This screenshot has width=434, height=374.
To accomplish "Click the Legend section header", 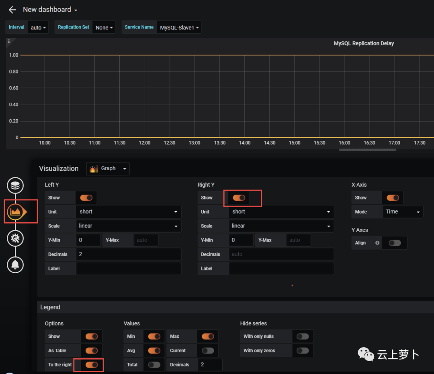I will pyautogui.click(x=235, y=307).
